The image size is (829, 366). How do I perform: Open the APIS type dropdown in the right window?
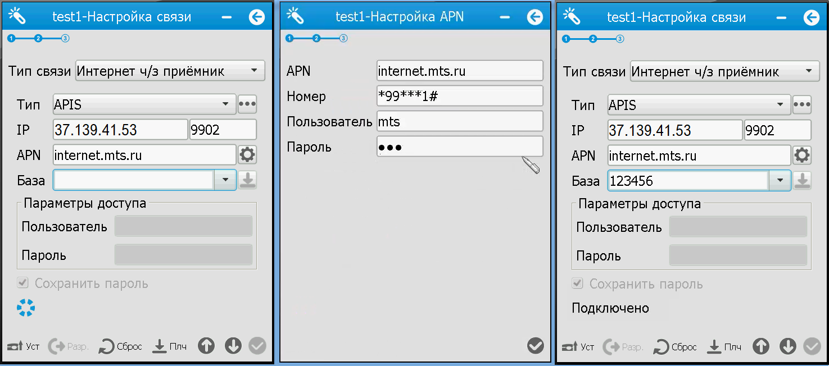tap(699, 104)
